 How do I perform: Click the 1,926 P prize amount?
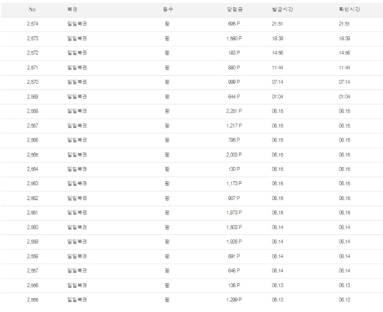click(234, 242)
